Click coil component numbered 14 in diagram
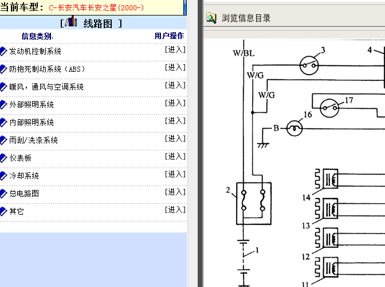This screenshot has height=287, width=385. 327,179
